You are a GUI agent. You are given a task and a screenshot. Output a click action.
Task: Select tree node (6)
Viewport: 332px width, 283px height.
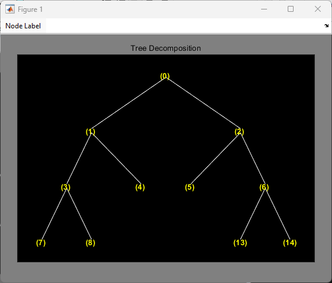pos(264,187)
